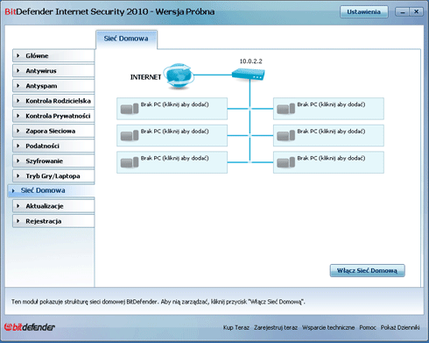429x343 pixels.
Task: Click the 10.0.2.2 router address label
Action: click(x=251, y=61)
